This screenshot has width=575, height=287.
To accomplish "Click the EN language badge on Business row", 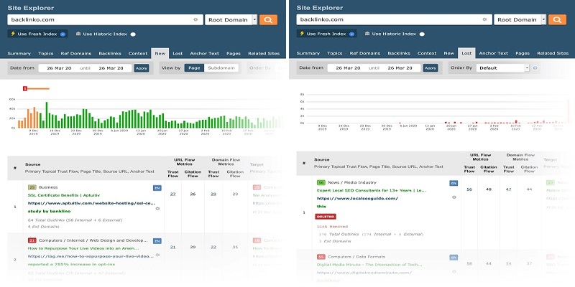I will point(157,188).
